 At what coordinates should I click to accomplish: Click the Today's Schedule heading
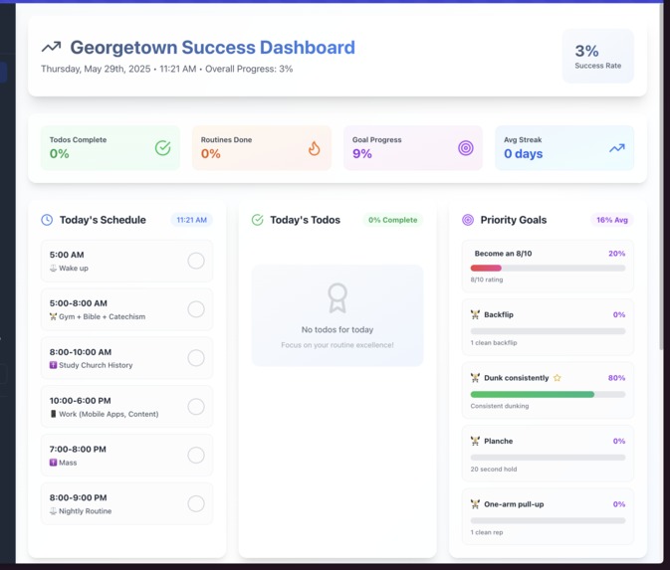pyautogui.click(x=103, y=220)
